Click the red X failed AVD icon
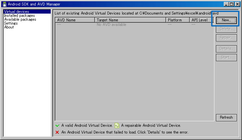This screenshot has height=140, width=242. click(57, 132)
